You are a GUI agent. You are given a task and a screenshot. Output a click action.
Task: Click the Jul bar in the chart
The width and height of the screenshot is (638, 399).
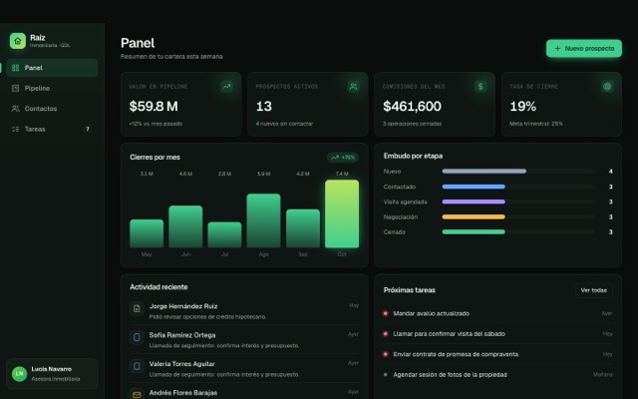point(224,235)
